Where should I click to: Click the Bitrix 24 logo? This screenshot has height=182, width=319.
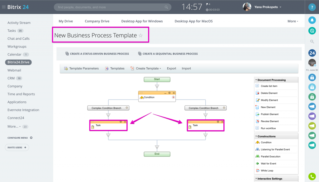coord(18,7)
